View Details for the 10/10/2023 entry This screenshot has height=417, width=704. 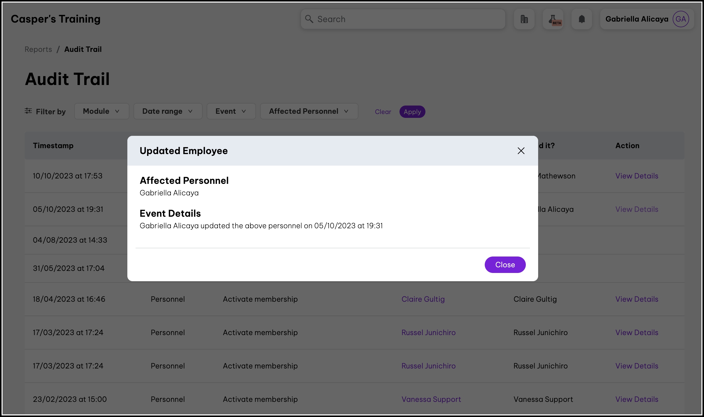coord(636,176)
